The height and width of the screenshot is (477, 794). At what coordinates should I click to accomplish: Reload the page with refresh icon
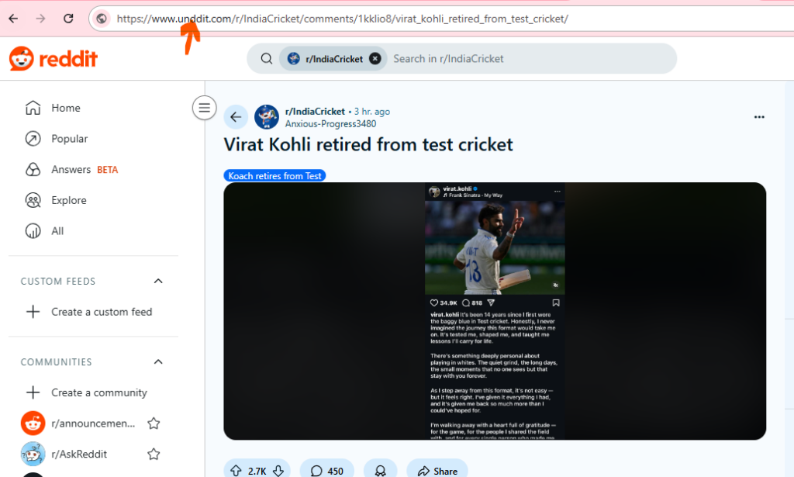click(x=68, y=19)
